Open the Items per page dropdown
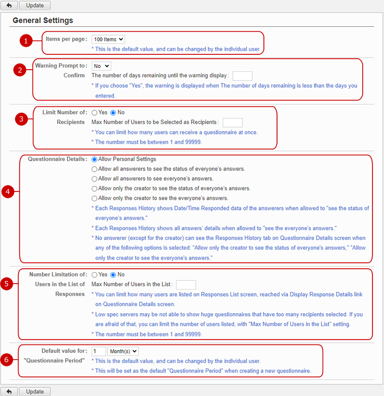The width and height of the screenshot is (384, 396). (x=108, y=39)
